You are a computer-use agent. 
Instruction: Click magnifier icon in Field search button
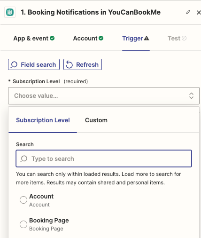click(14, 64)
